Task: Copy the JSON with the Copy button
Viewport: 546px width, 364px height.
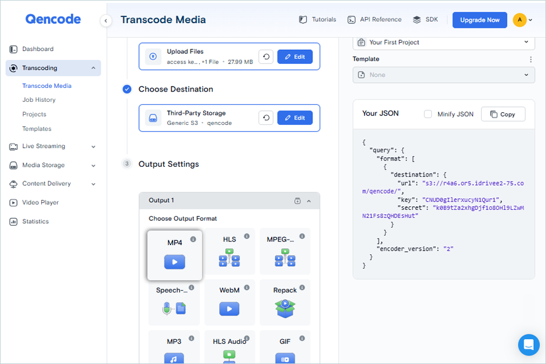Action: pos(503,114)
